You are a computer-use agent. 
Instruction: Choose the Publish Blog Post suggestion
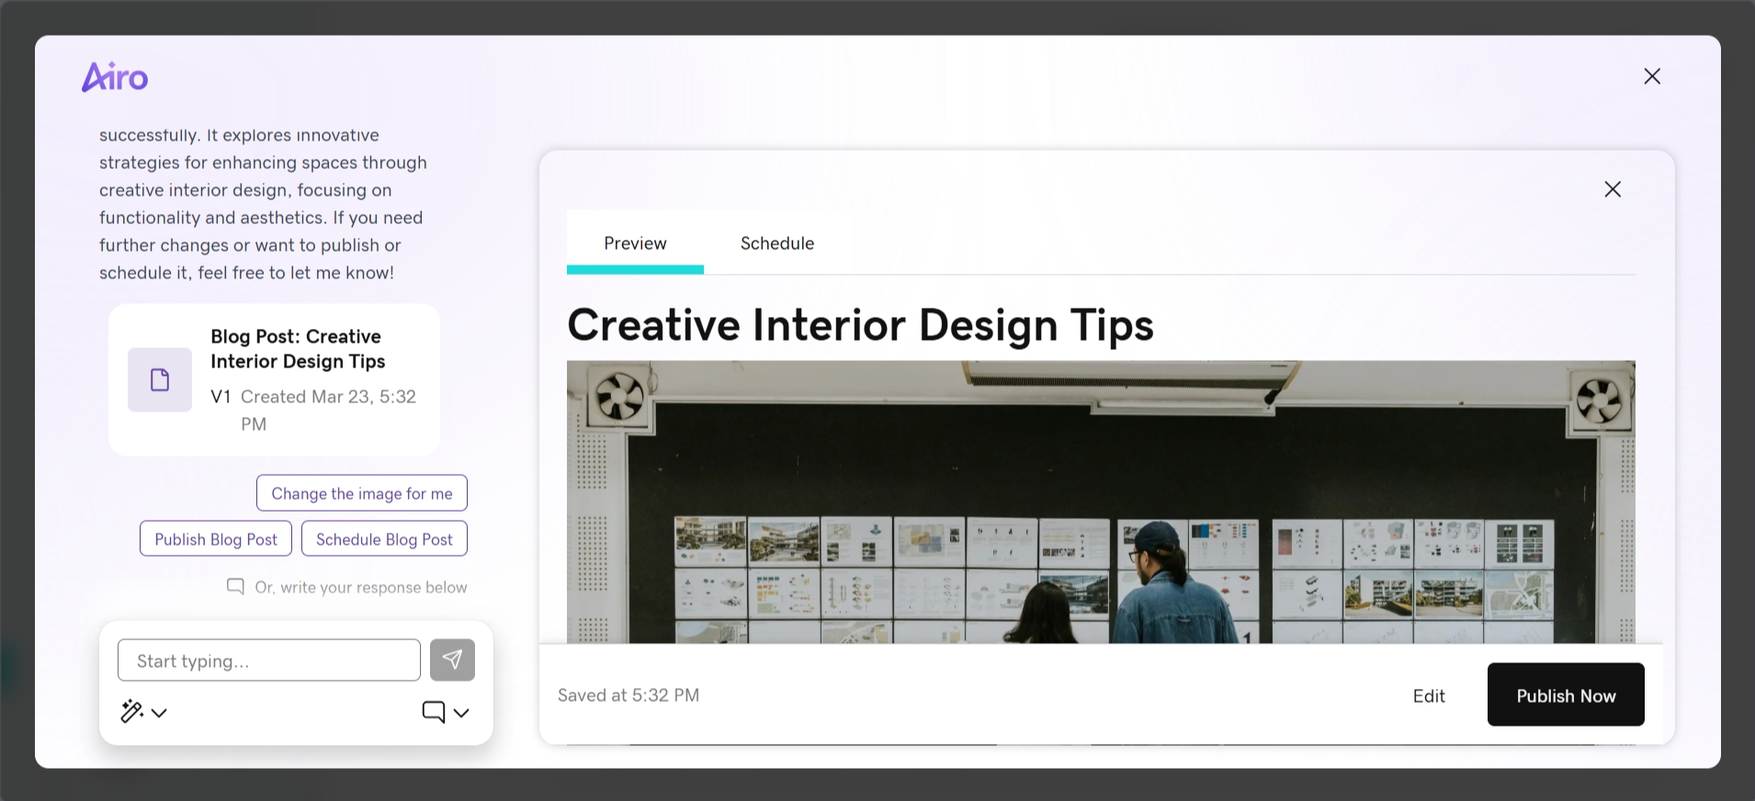tap(216, 539)
